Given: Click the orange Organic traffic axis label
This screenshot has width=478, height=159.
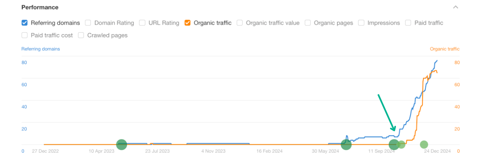Looking at the screenshot, I should [x=445, y=49].
